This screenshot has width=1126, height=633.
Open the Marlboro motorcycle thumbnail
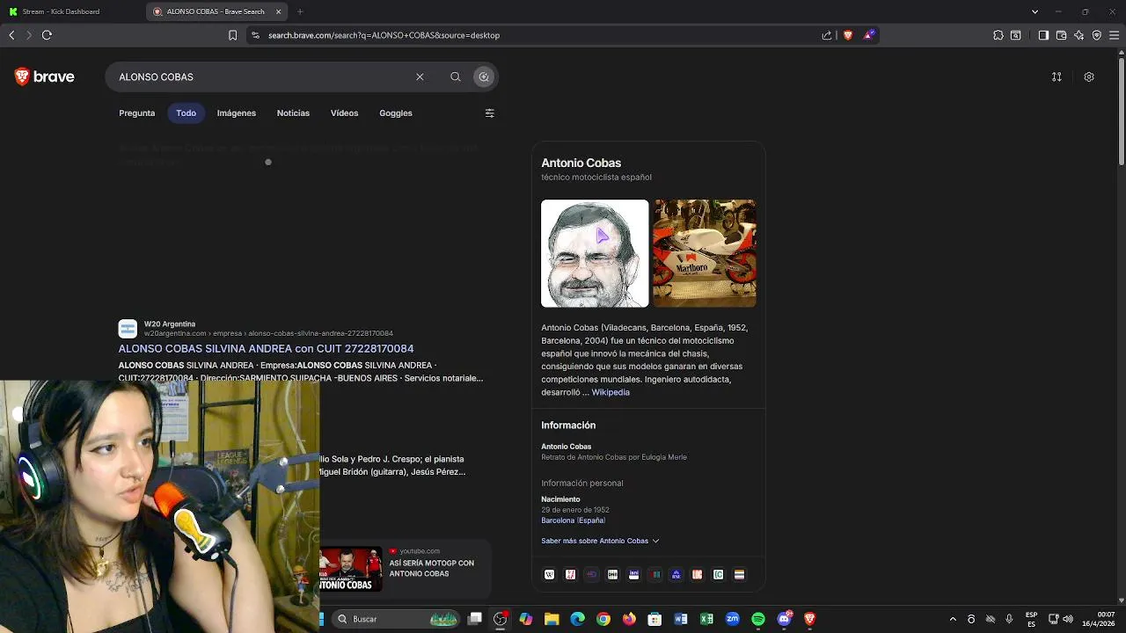(704, 253)
